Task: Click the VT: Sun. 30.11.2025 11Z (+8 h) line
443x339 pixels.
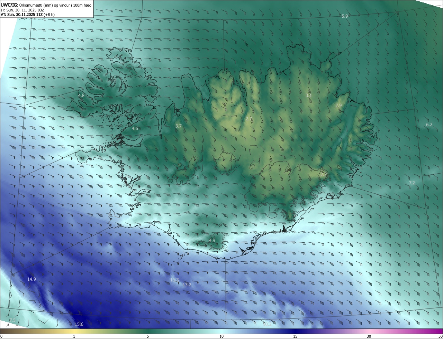Action: point(27,15)
